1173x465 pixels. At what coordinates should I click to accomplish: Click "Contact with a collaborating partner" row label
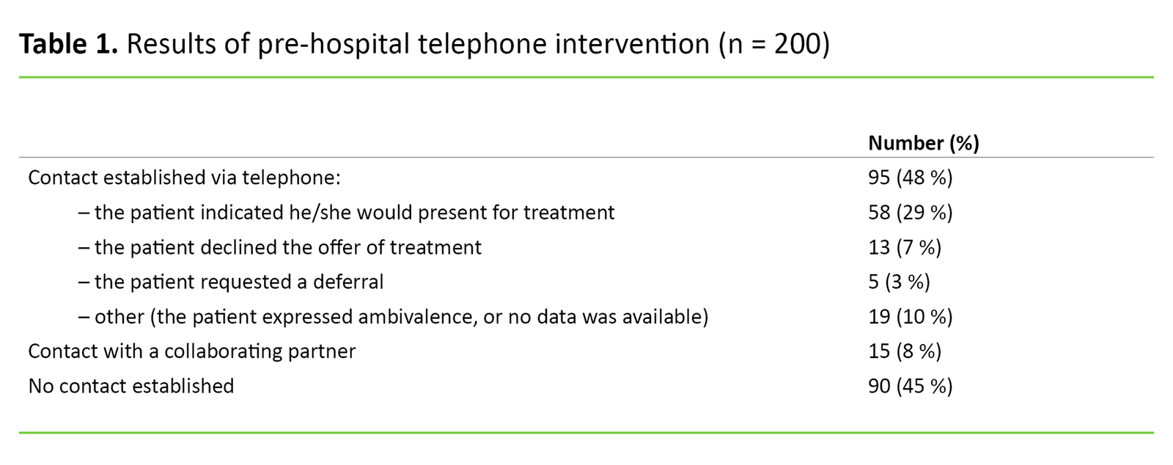tap(191, 351)
